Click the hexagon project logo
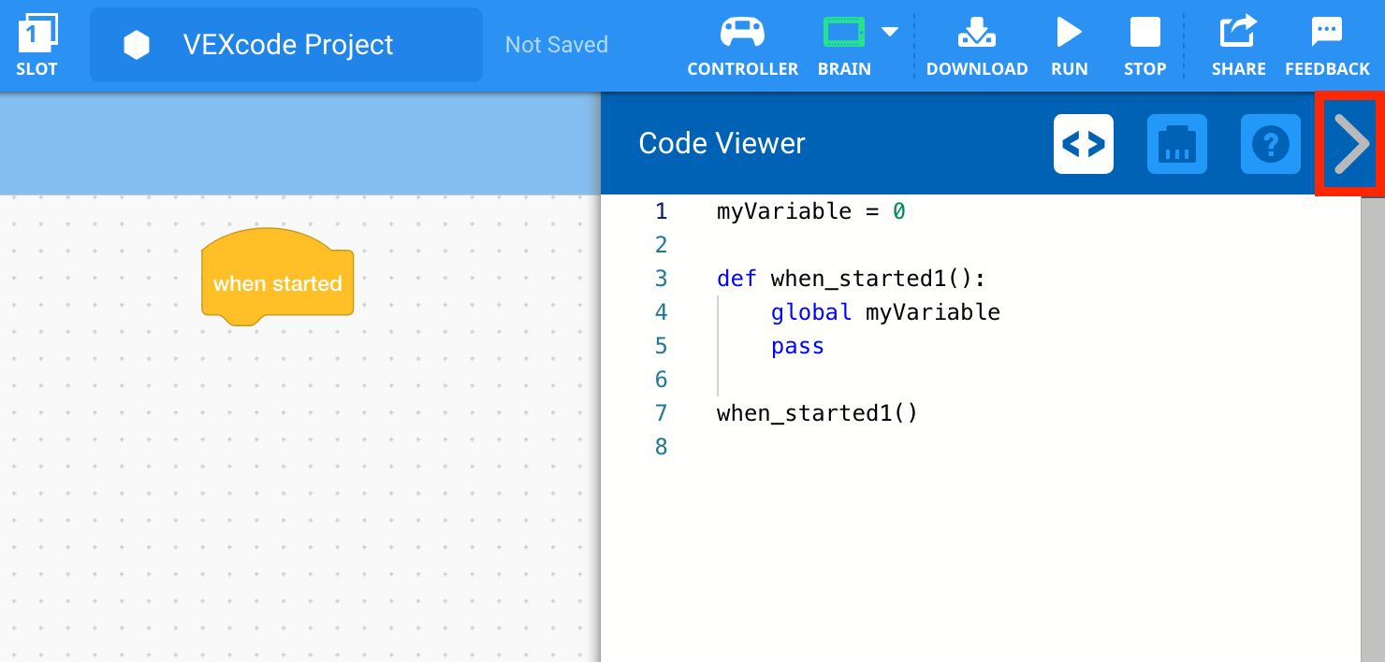The image size is (1385, 662). 137,44
